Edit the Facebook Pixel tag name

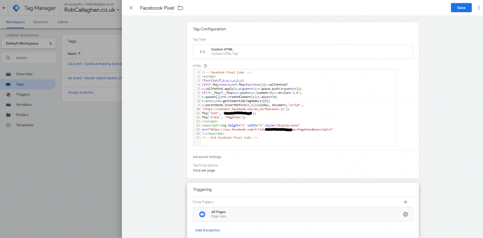(157, 8)
